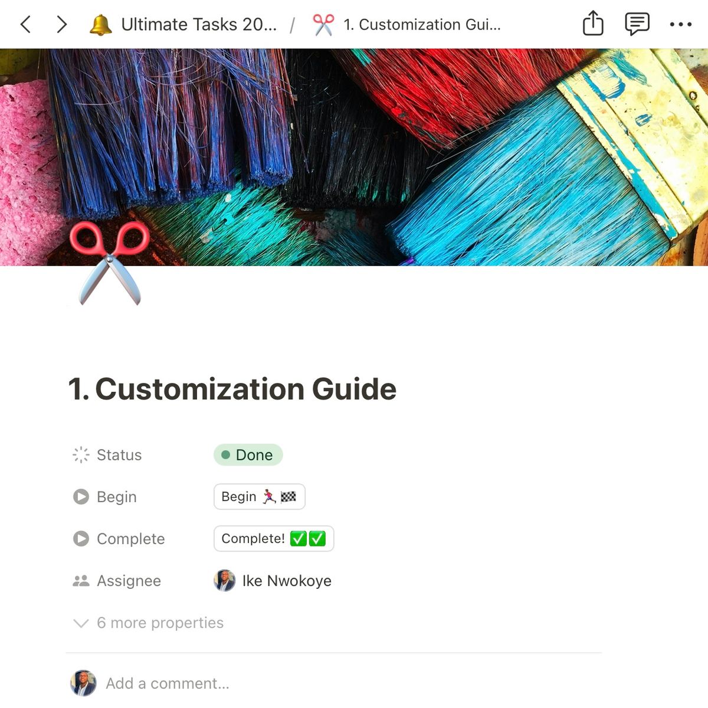This screenshot has width=708, height=708.
Task: Open the Ike Nwokoye assignee selector
Action: (x=273, y=581)
